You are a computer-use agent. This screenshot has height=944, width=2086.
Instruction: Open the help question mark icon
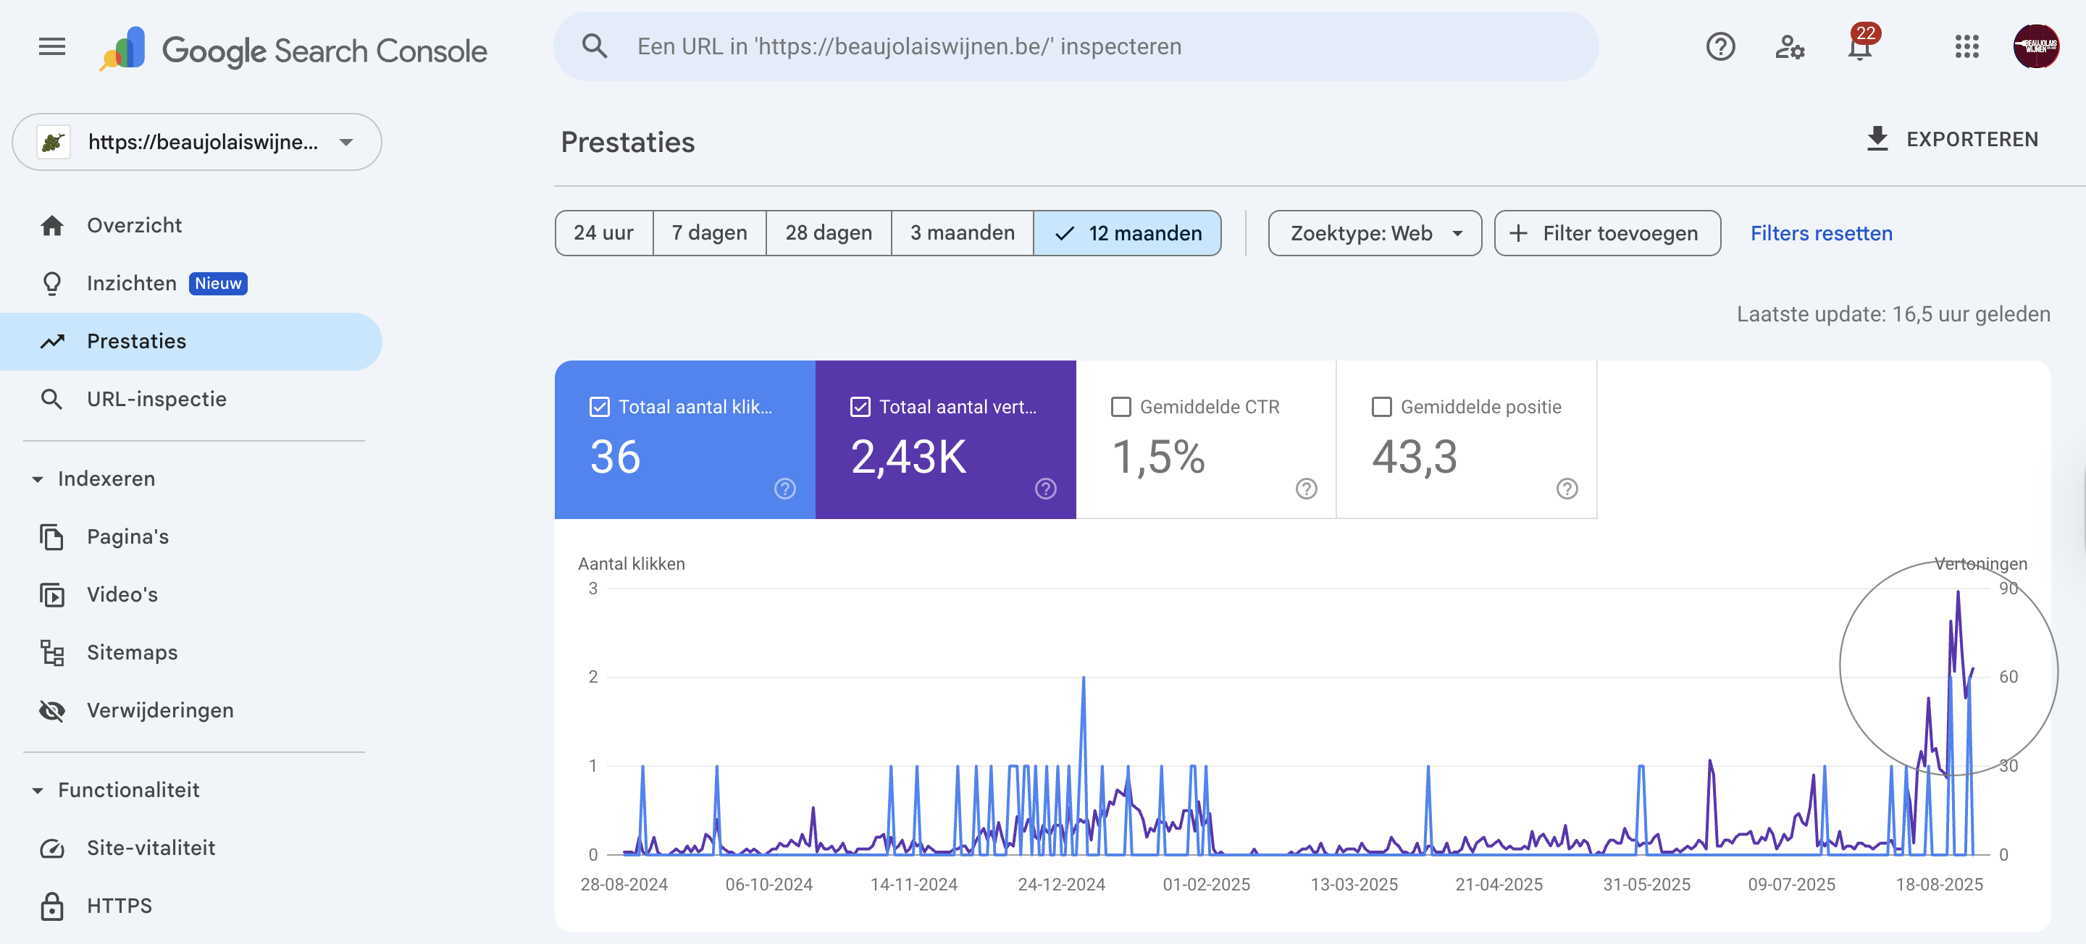pos(1721,46)
